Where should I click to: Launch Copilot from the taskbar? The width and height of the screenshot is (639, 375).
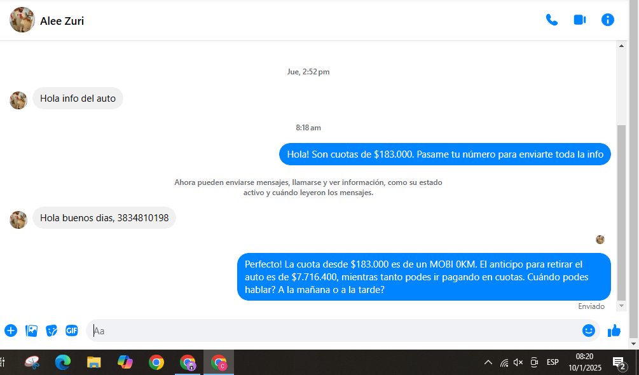[x=125, y=362]
